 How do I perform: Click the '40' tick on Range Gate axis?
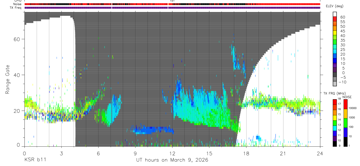tap(17, 75)
